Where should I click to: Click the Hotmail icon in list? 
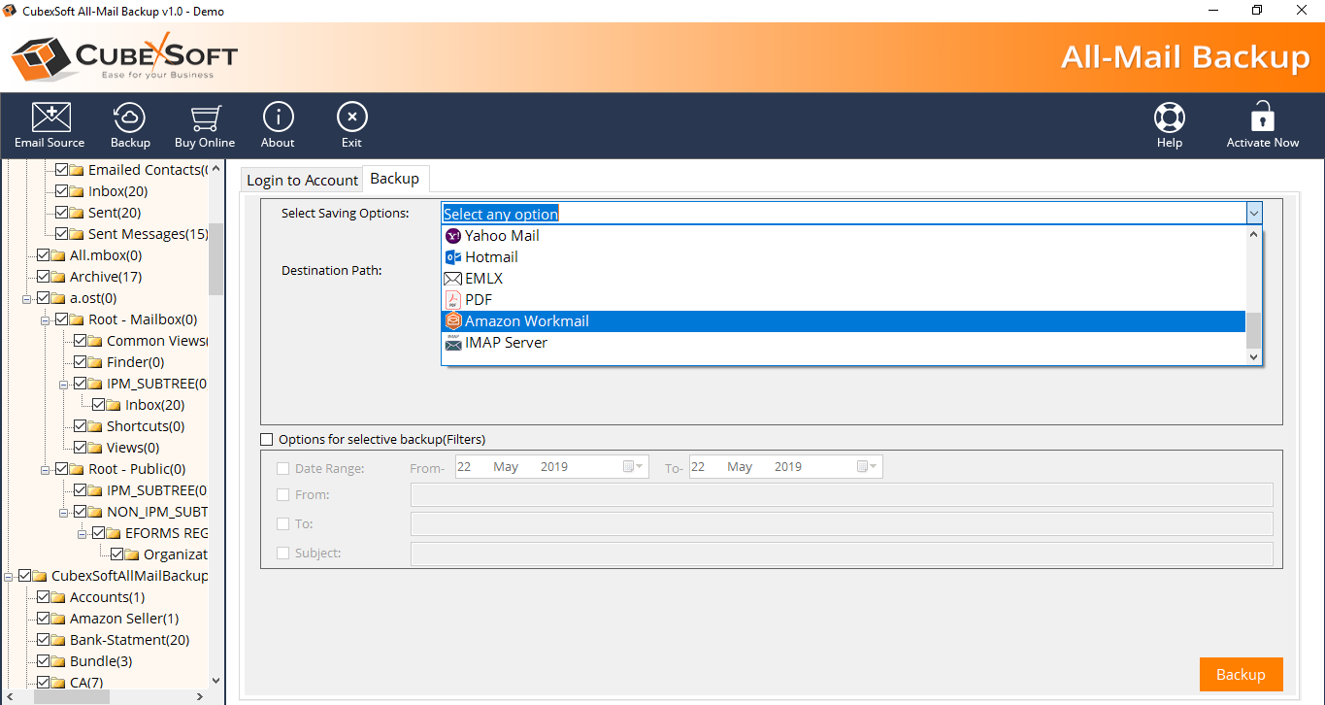tap(452, 256)
